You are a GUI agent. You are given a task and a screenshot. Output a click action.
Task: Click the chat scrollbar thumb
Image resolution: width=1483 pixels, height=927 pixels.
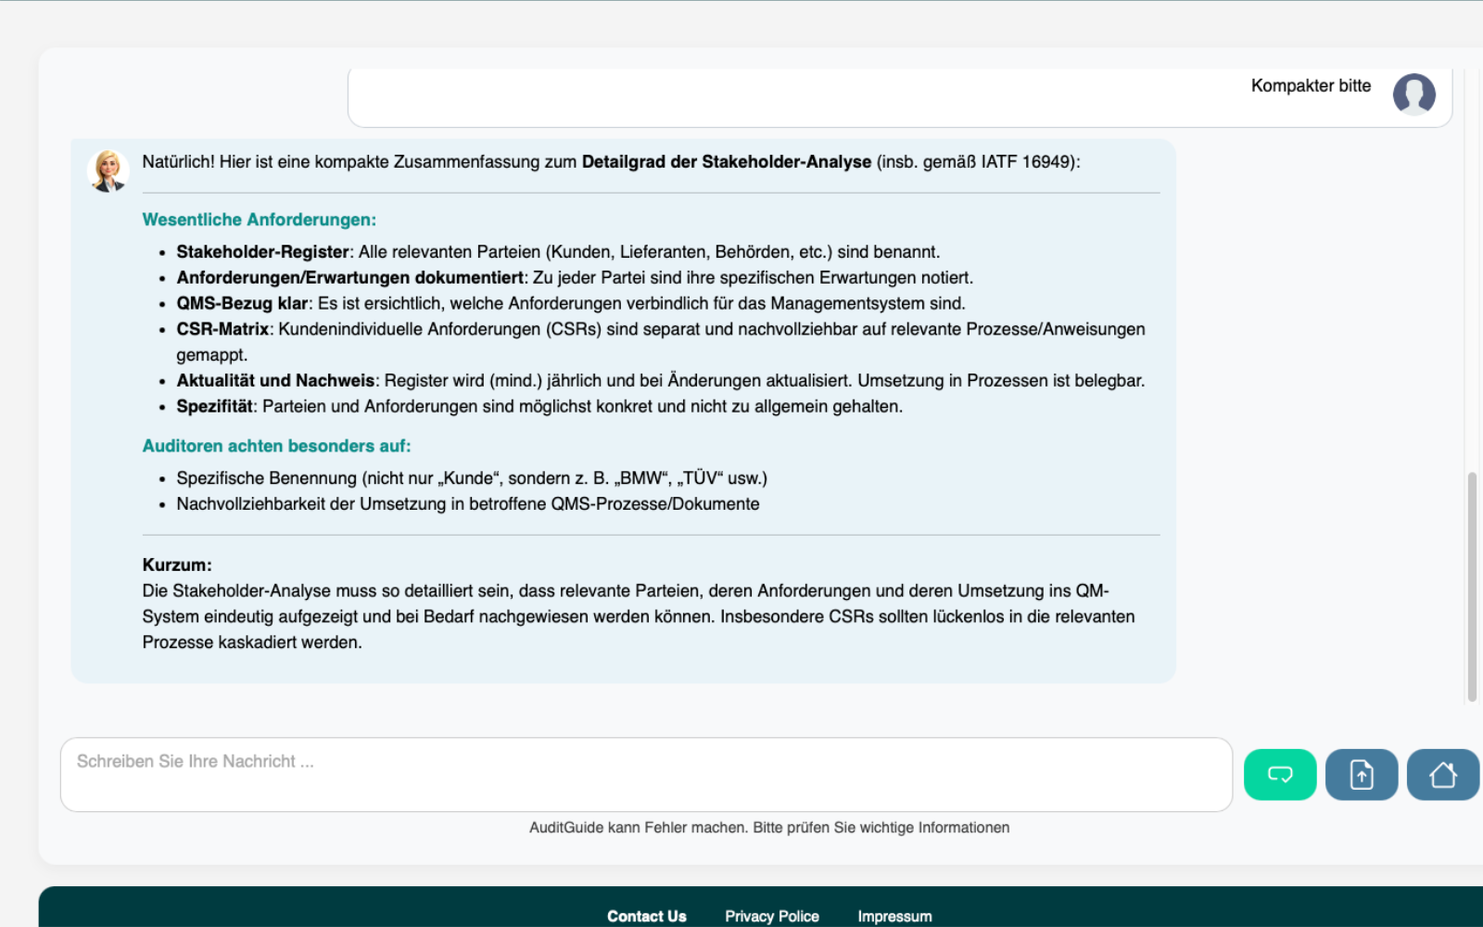1471,586
